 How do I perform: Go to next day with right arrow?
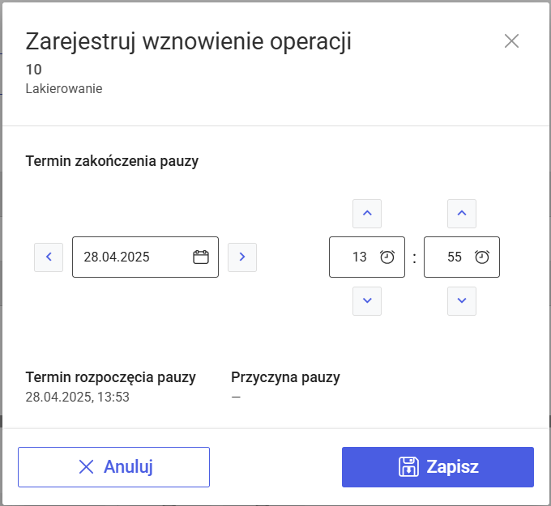click(x=242, y=257)
